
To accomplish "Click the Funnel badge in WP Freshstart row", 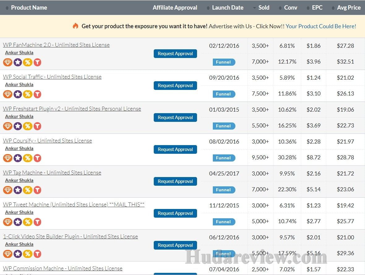I will (224, 126).
